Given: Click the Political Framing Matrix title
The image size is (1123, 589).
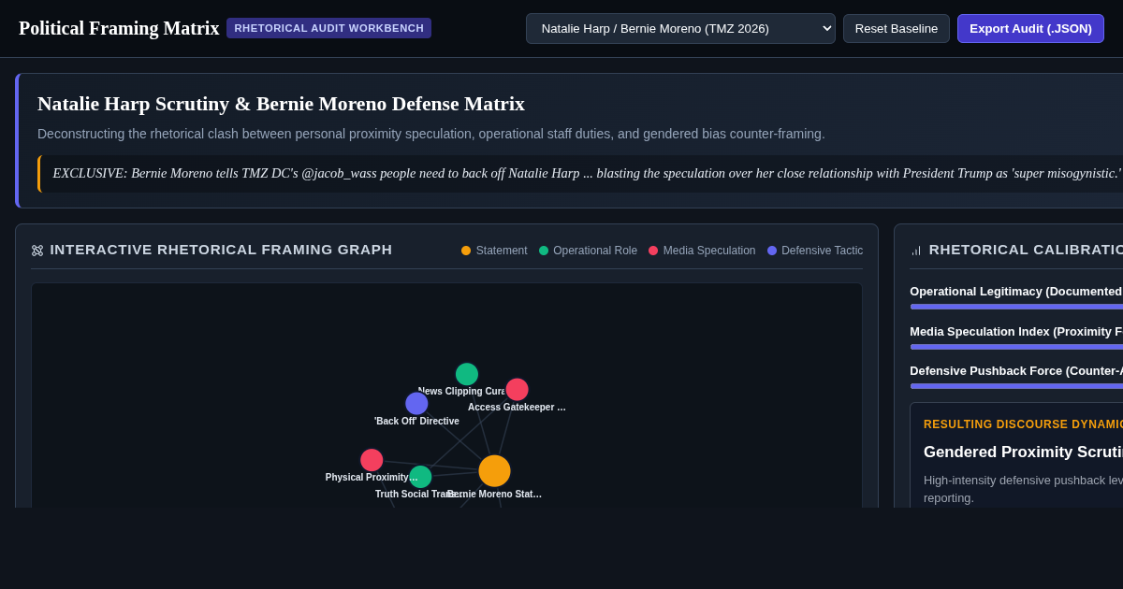Looking at the screenshot, I should 119,28.
